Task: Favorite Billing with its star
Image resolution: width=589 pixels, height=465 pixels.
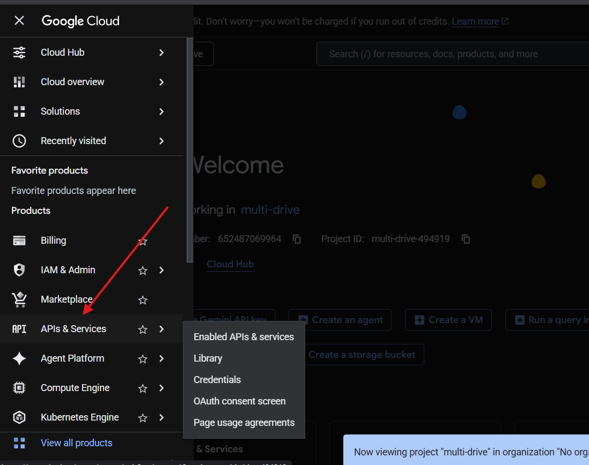Action: pyautogui.click(x=143, y=241)
